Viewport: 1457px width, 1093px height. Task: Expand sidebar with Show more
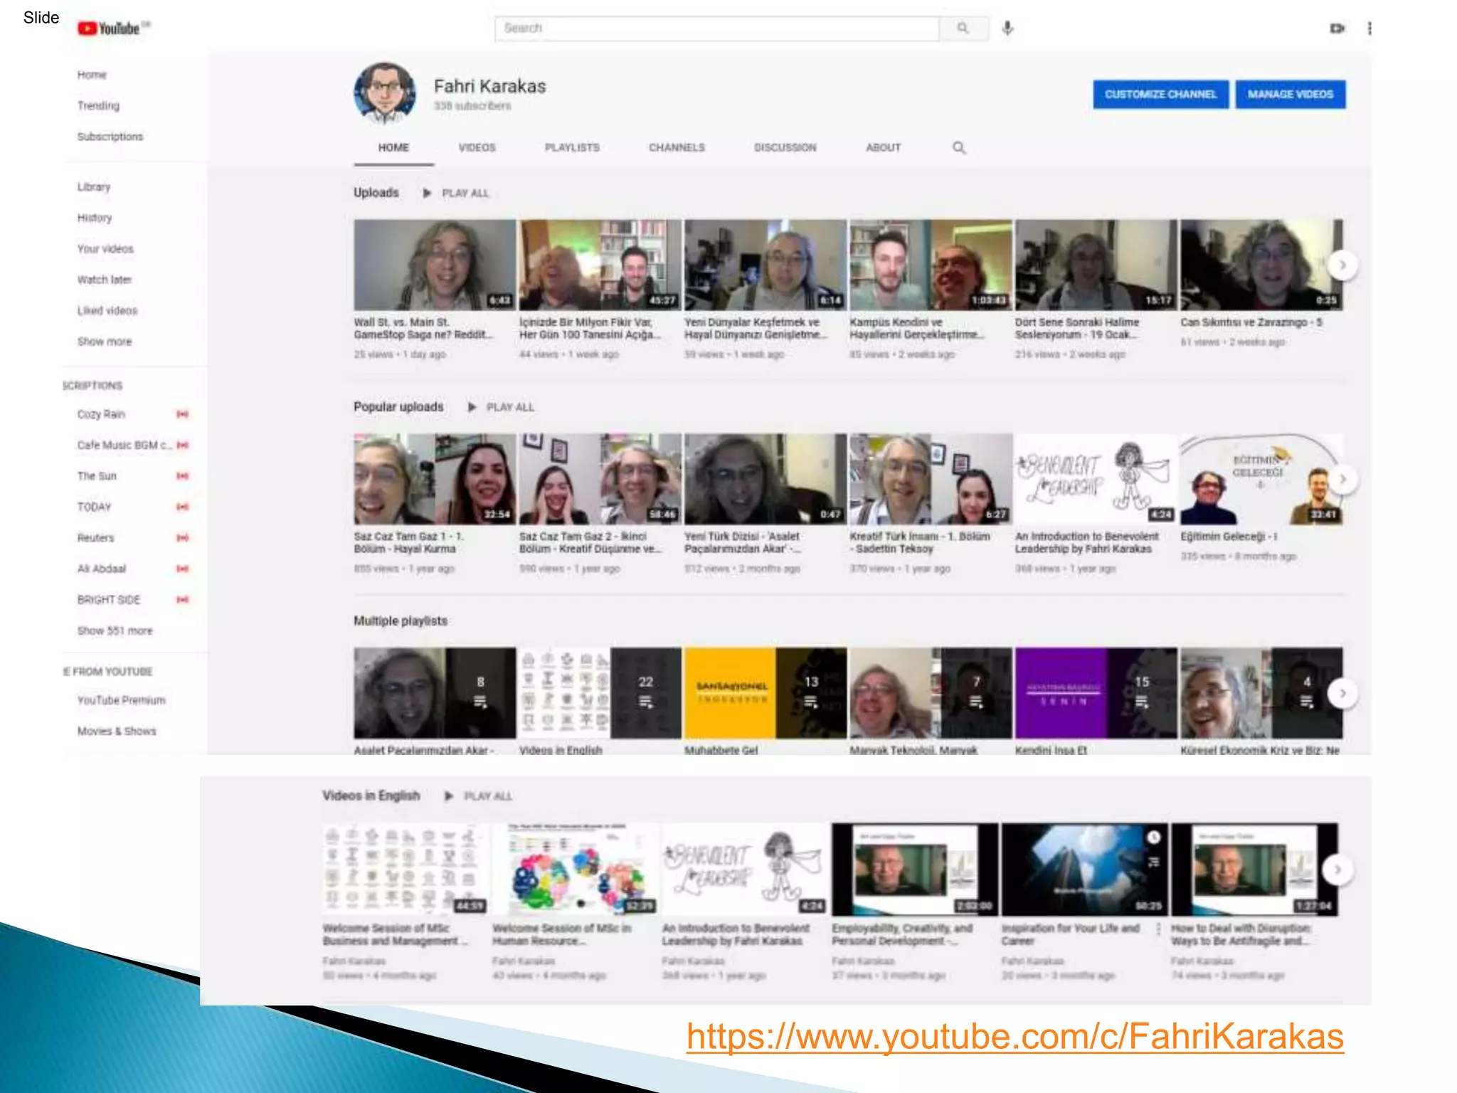pos(105,342)
